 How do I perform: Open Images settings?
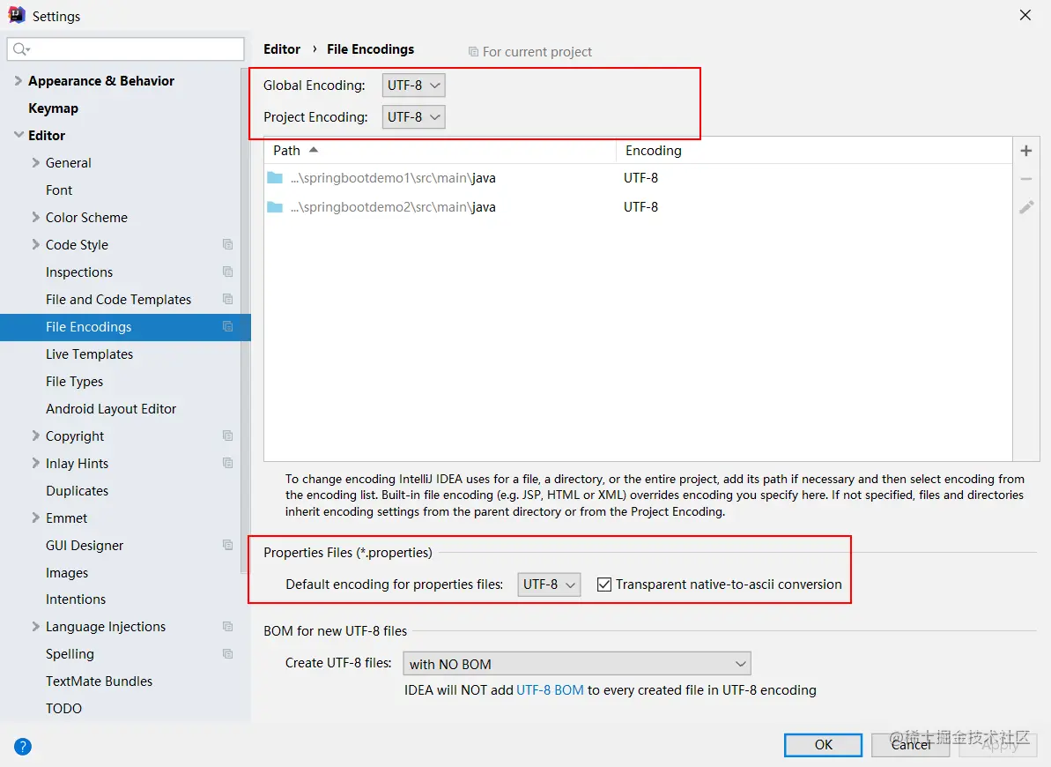(x=67, y=572)
